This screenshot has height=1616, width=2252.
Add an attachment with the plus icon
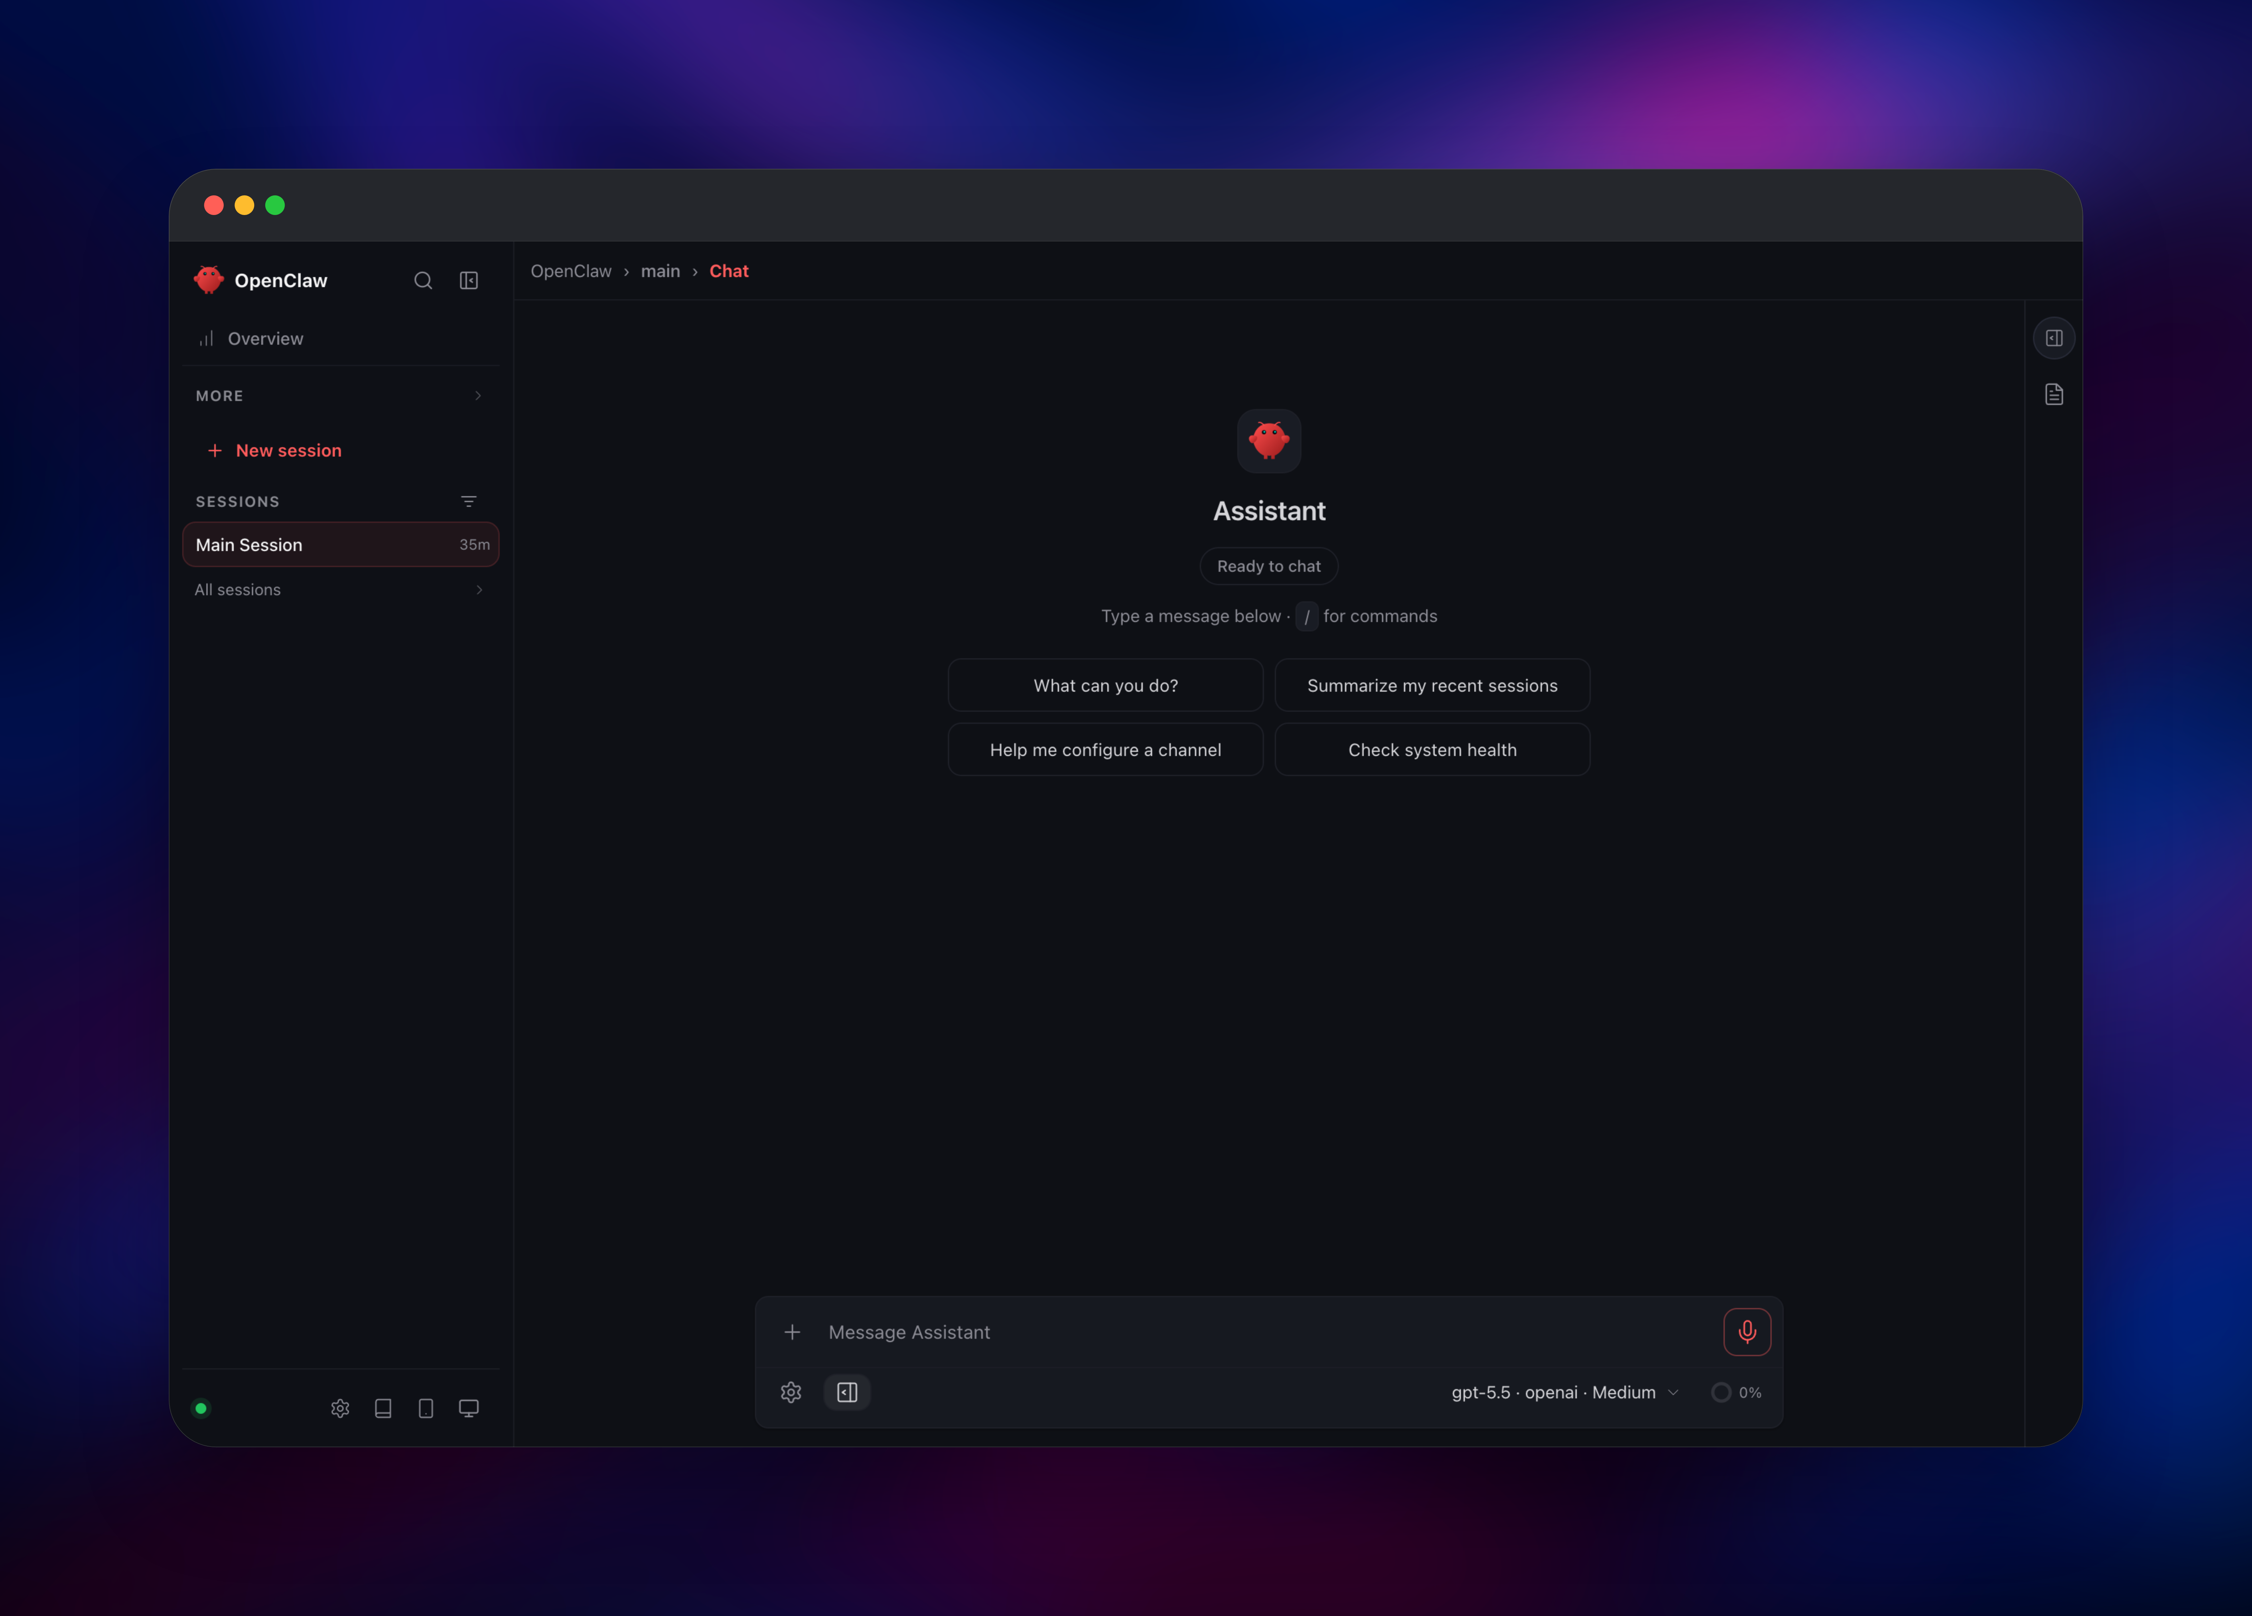click(792, 1332)
